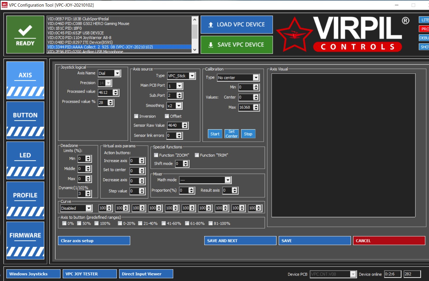The image size is (429, 281).
Task: Save the VPC device
Action: (237, 45)
